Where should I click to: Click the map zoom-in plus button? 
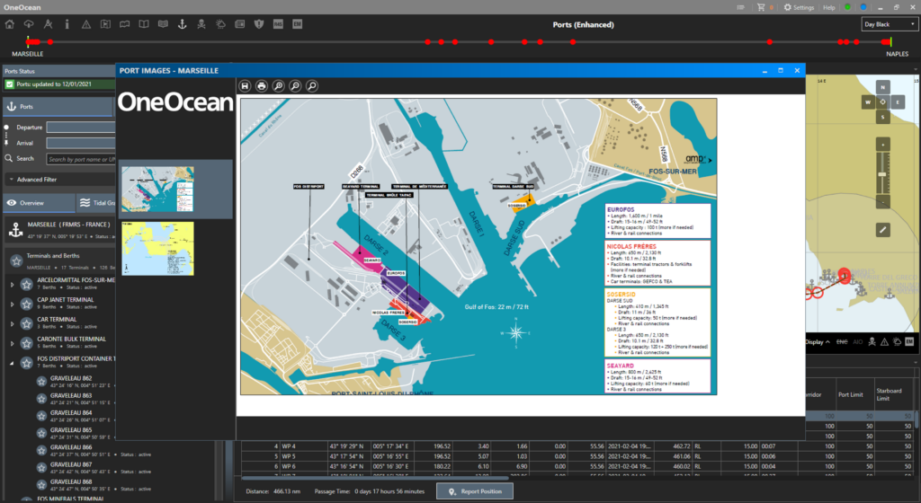point(883,145)
